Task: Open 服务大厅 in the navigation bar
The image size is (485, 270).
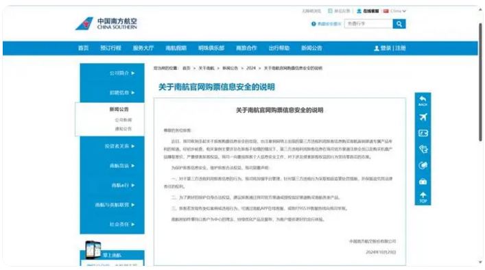Action: 143,48
